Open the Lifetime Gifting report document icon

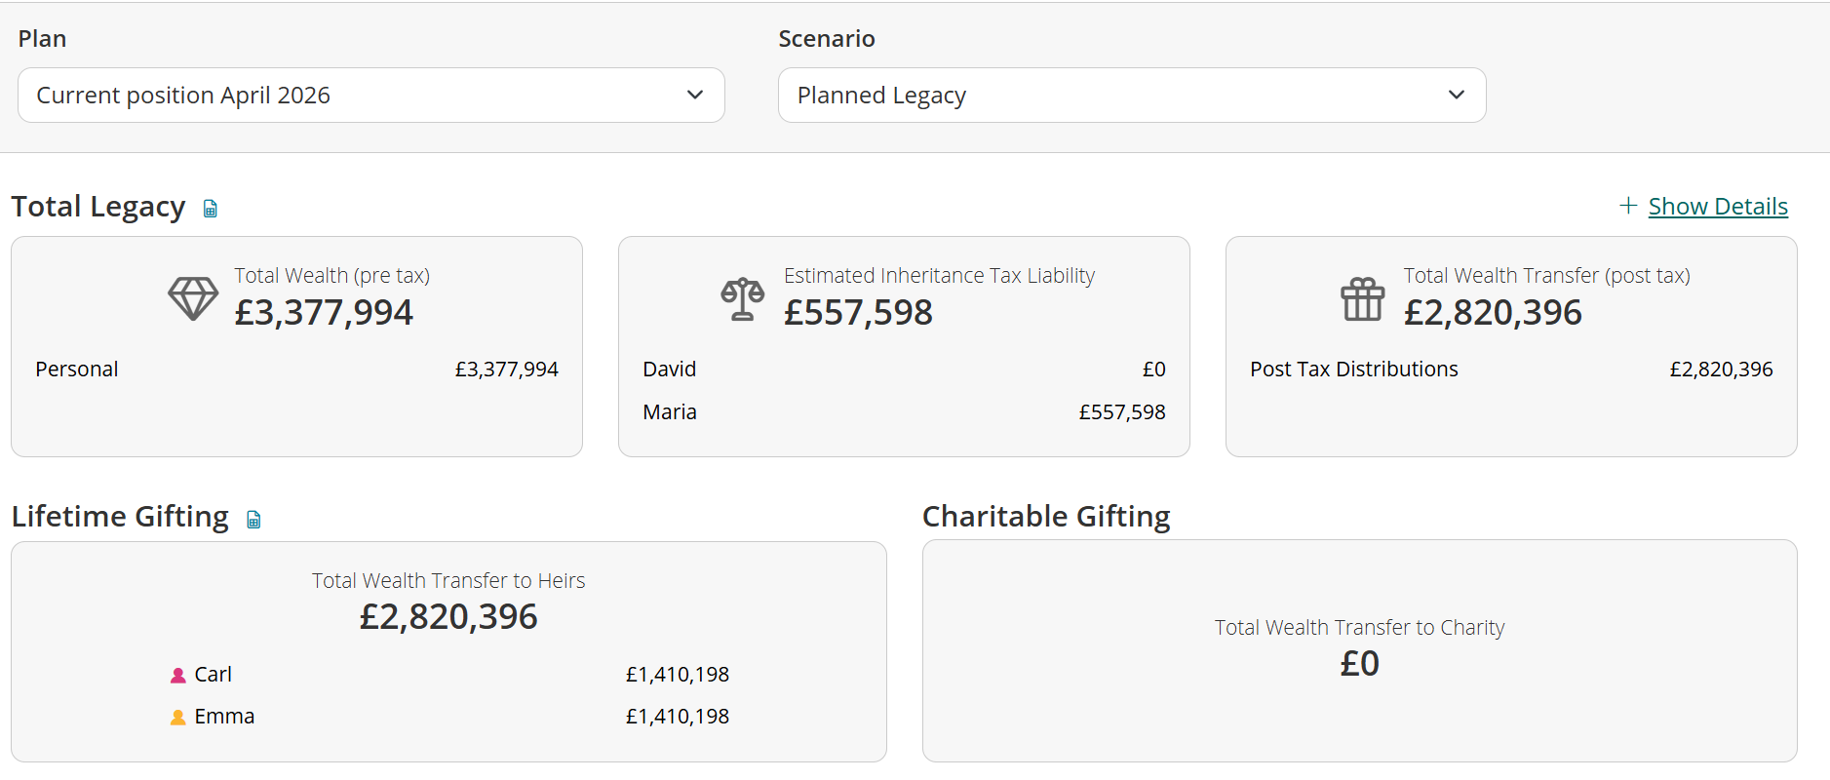pos(253,519)
